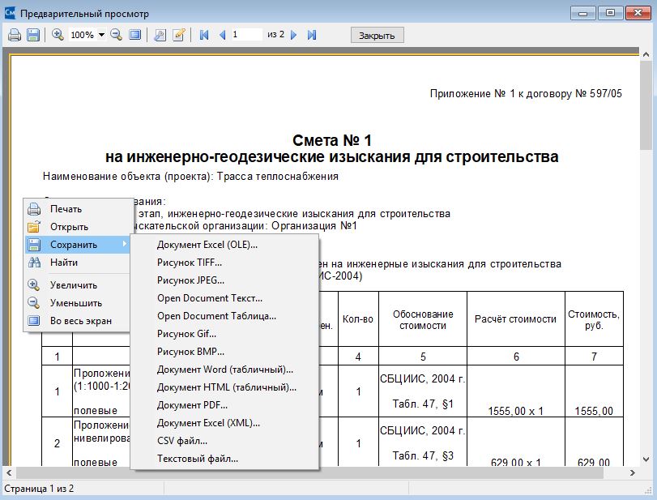
Task: Select Сохранить in the context menu
Action: [x=77, y=245]
